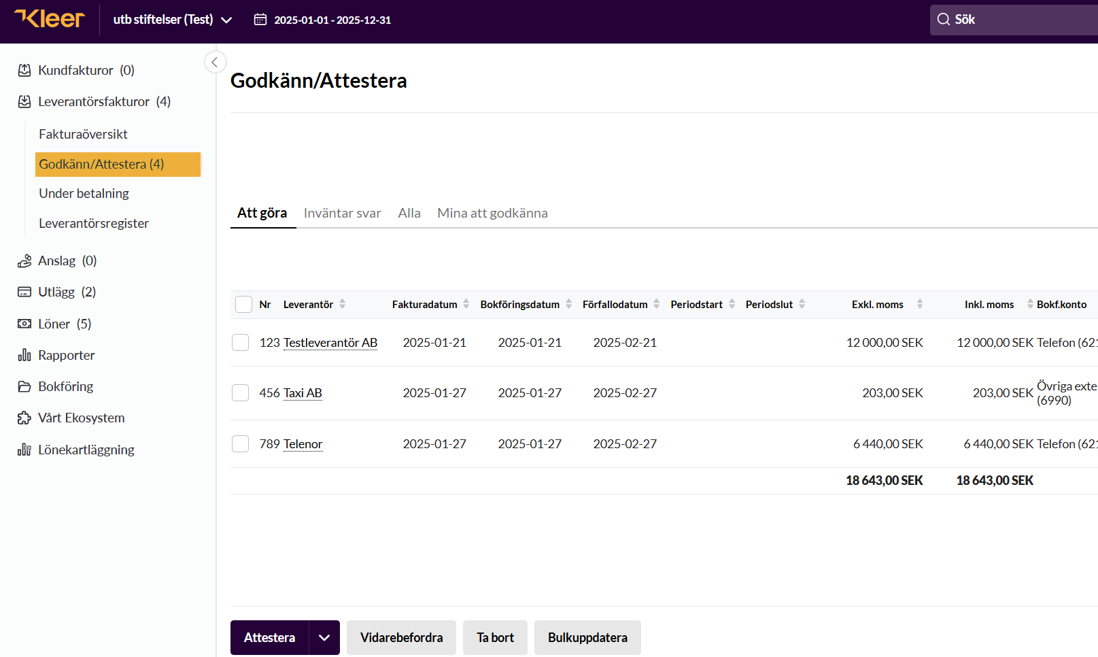The image size is (1098, 657).
Task: Open Leverantörsregister sidebar item
Action: point(94,223)
